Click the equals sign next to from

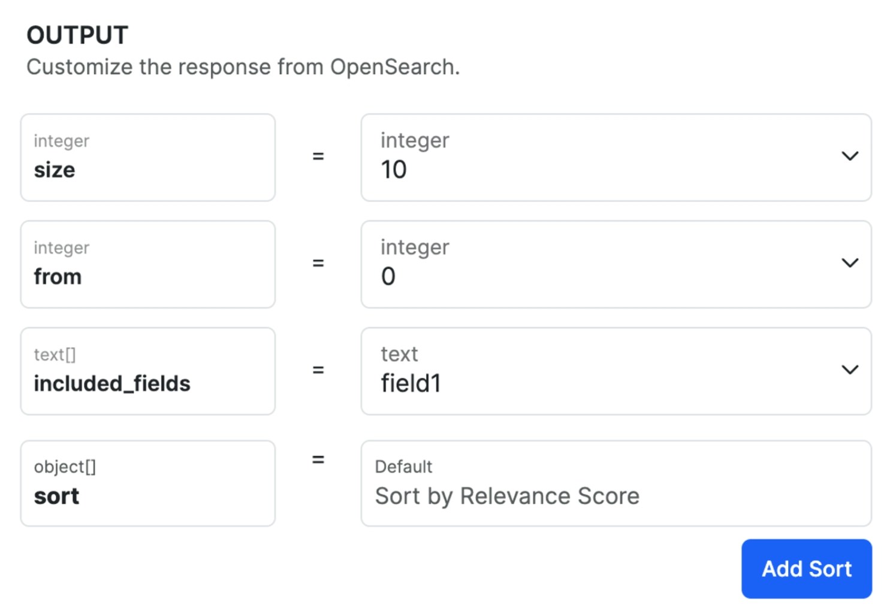coord(318,263)
